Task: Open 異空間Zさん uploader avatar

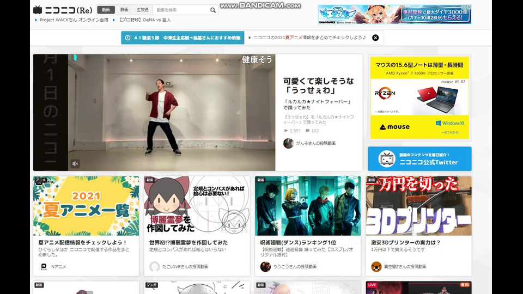Action: 376,267
